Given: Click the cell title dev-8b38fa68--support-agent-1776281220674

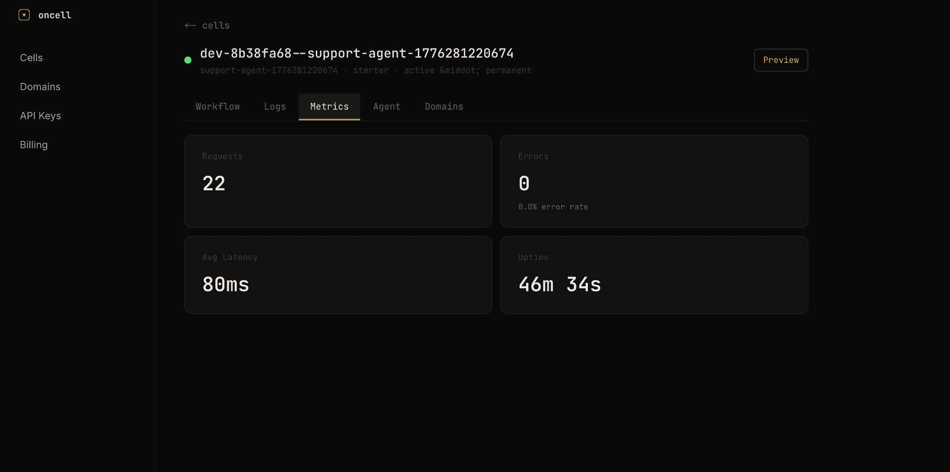Looking at the screenshot, I should click(x=357, y=53).
